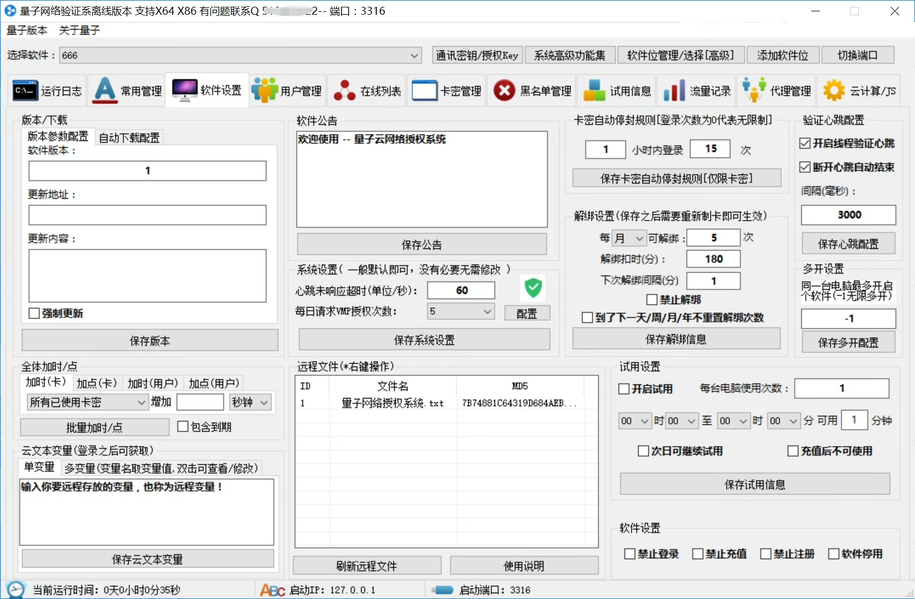This screenshot has width=915, height=599.
Task: Click the clock icon in status bar
Action: click(16, 589)
